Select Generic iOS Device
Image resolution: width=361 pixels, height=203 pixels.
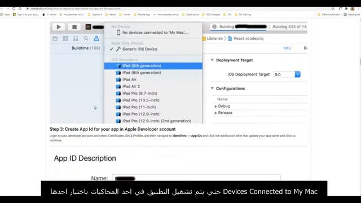pyautogui.click(x=153, y=49)
